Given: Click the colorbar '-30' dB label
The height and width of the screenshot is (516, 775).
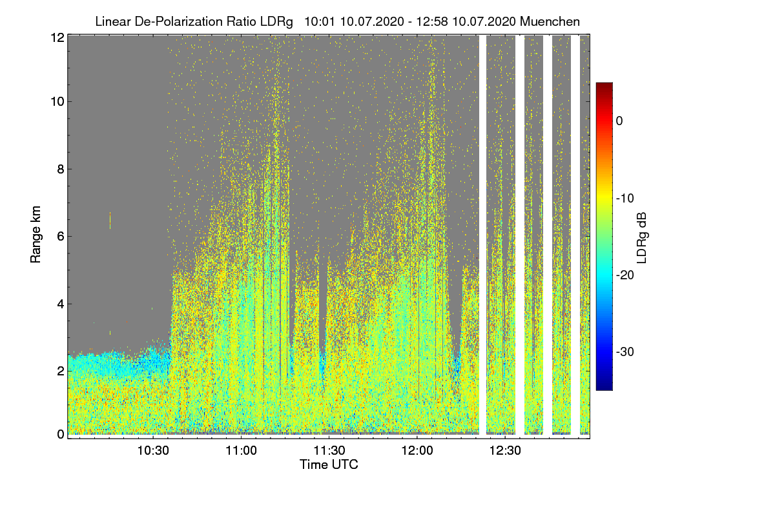Looking at the screenshot, I should [626, 352].
